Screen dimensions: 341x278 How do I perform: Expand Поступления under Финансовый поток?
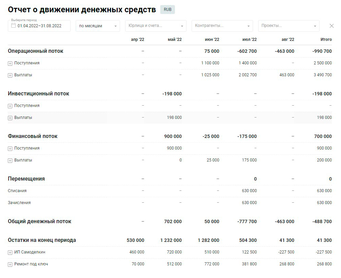point(10,149)
